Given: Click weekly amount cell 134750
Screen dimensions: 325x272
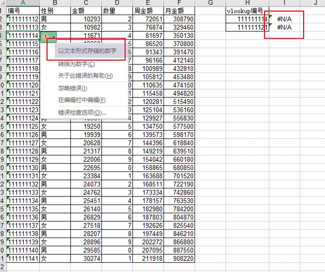Looking at the screenshot, I should [x=148, y=126].
